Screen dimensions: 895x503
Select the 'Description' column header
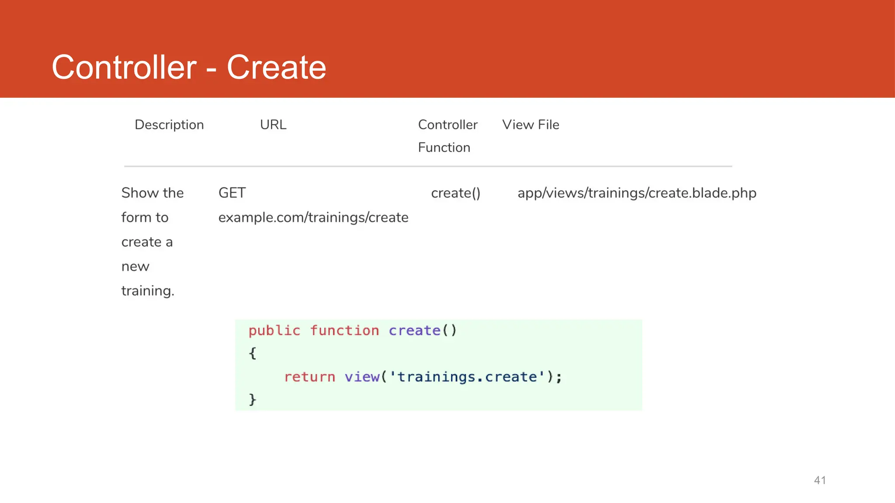(x=169, y=125)
